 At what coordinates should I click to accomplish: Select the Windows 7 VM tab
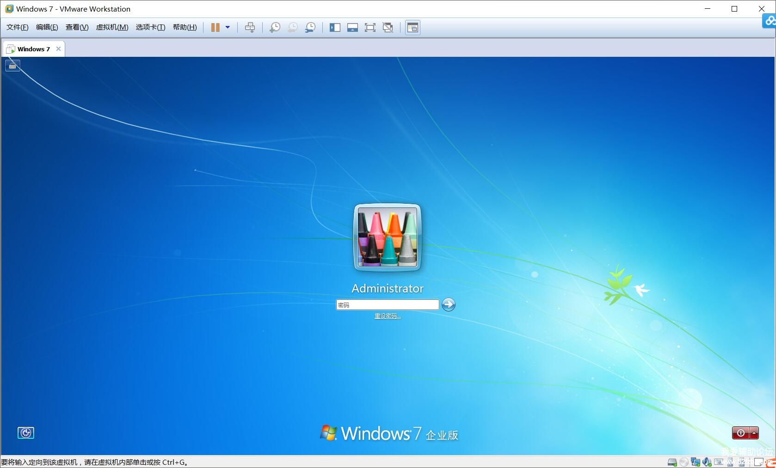pyautogui.click(x=33, y=49)
